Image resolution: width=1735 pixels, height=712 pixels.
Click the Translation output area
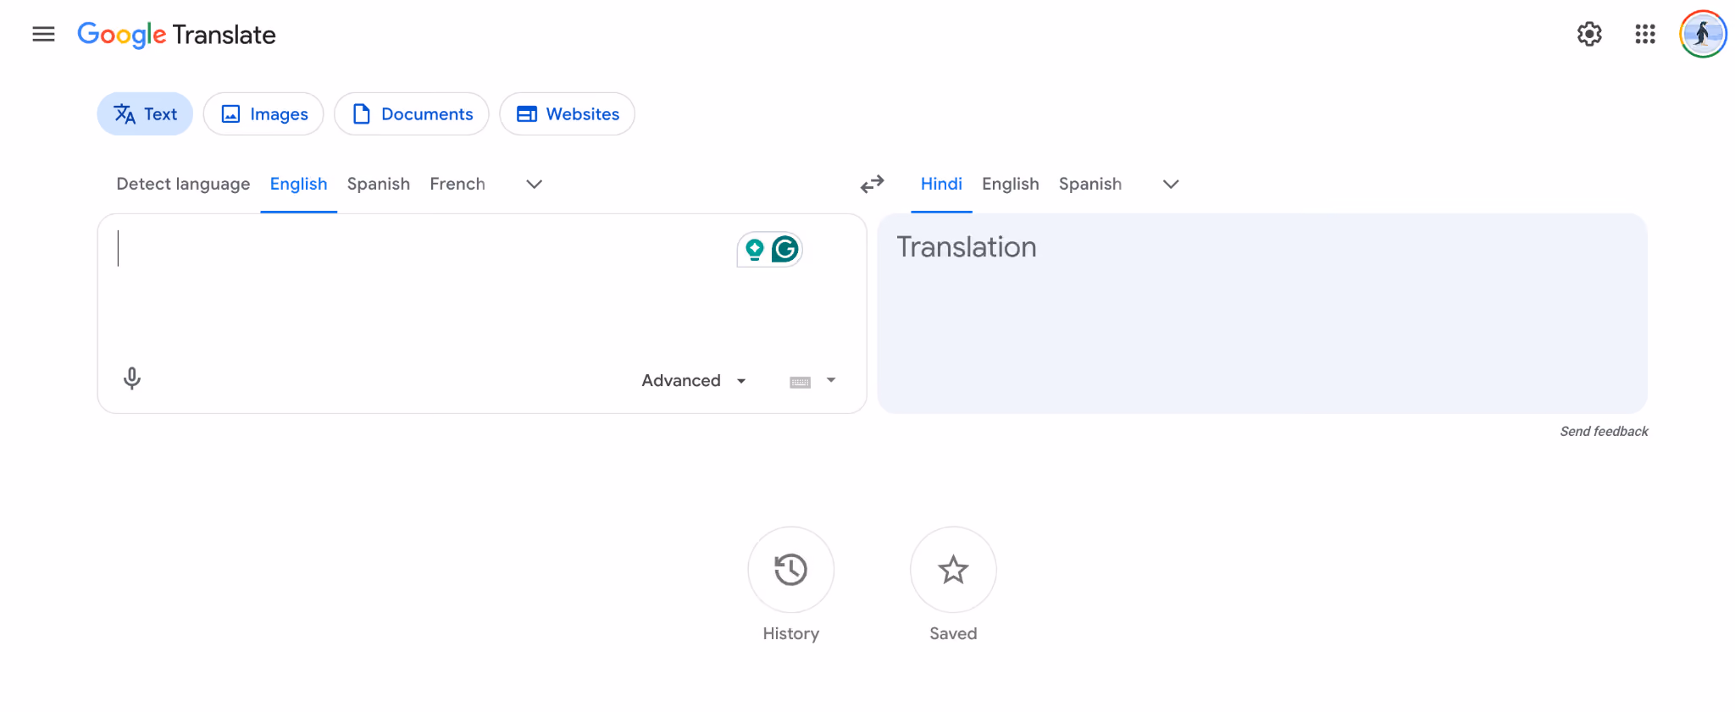(x=1262, y=313)
